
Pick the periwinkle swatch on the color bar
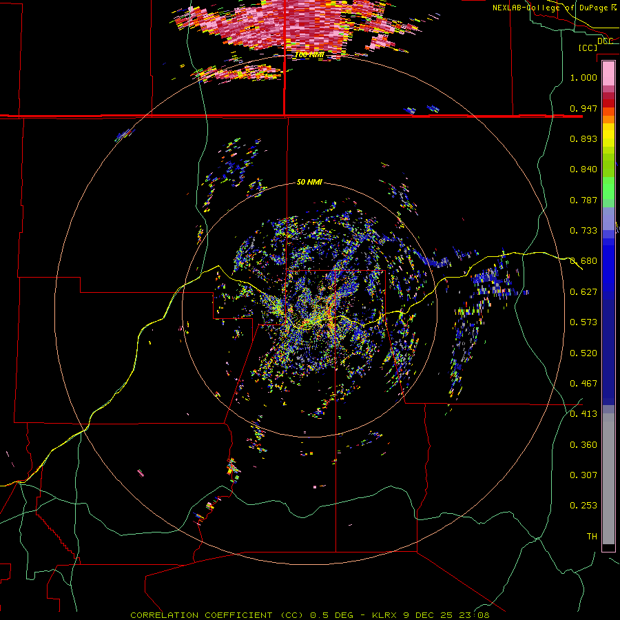click(608, 218)
